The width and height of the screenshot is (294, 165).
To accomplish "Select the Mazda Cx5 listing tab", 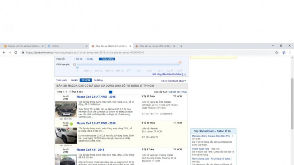I will tap(111, 46).
